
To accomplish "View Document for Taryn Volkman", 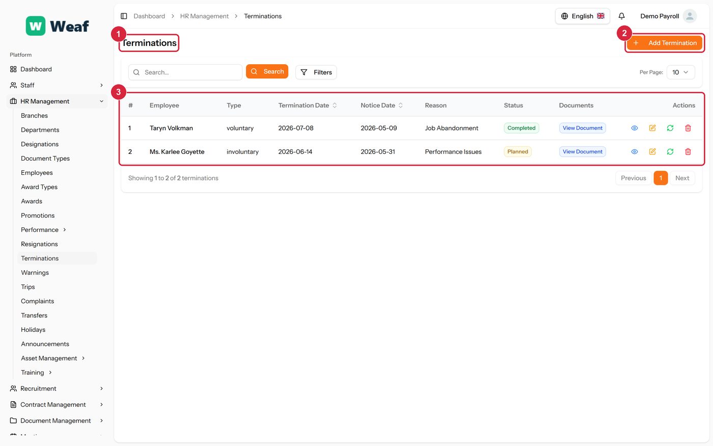I will click(x=583, y=128).
